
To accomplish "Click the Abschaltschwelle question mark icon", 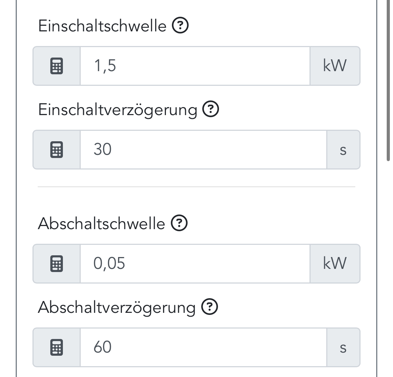I will 179,223.
